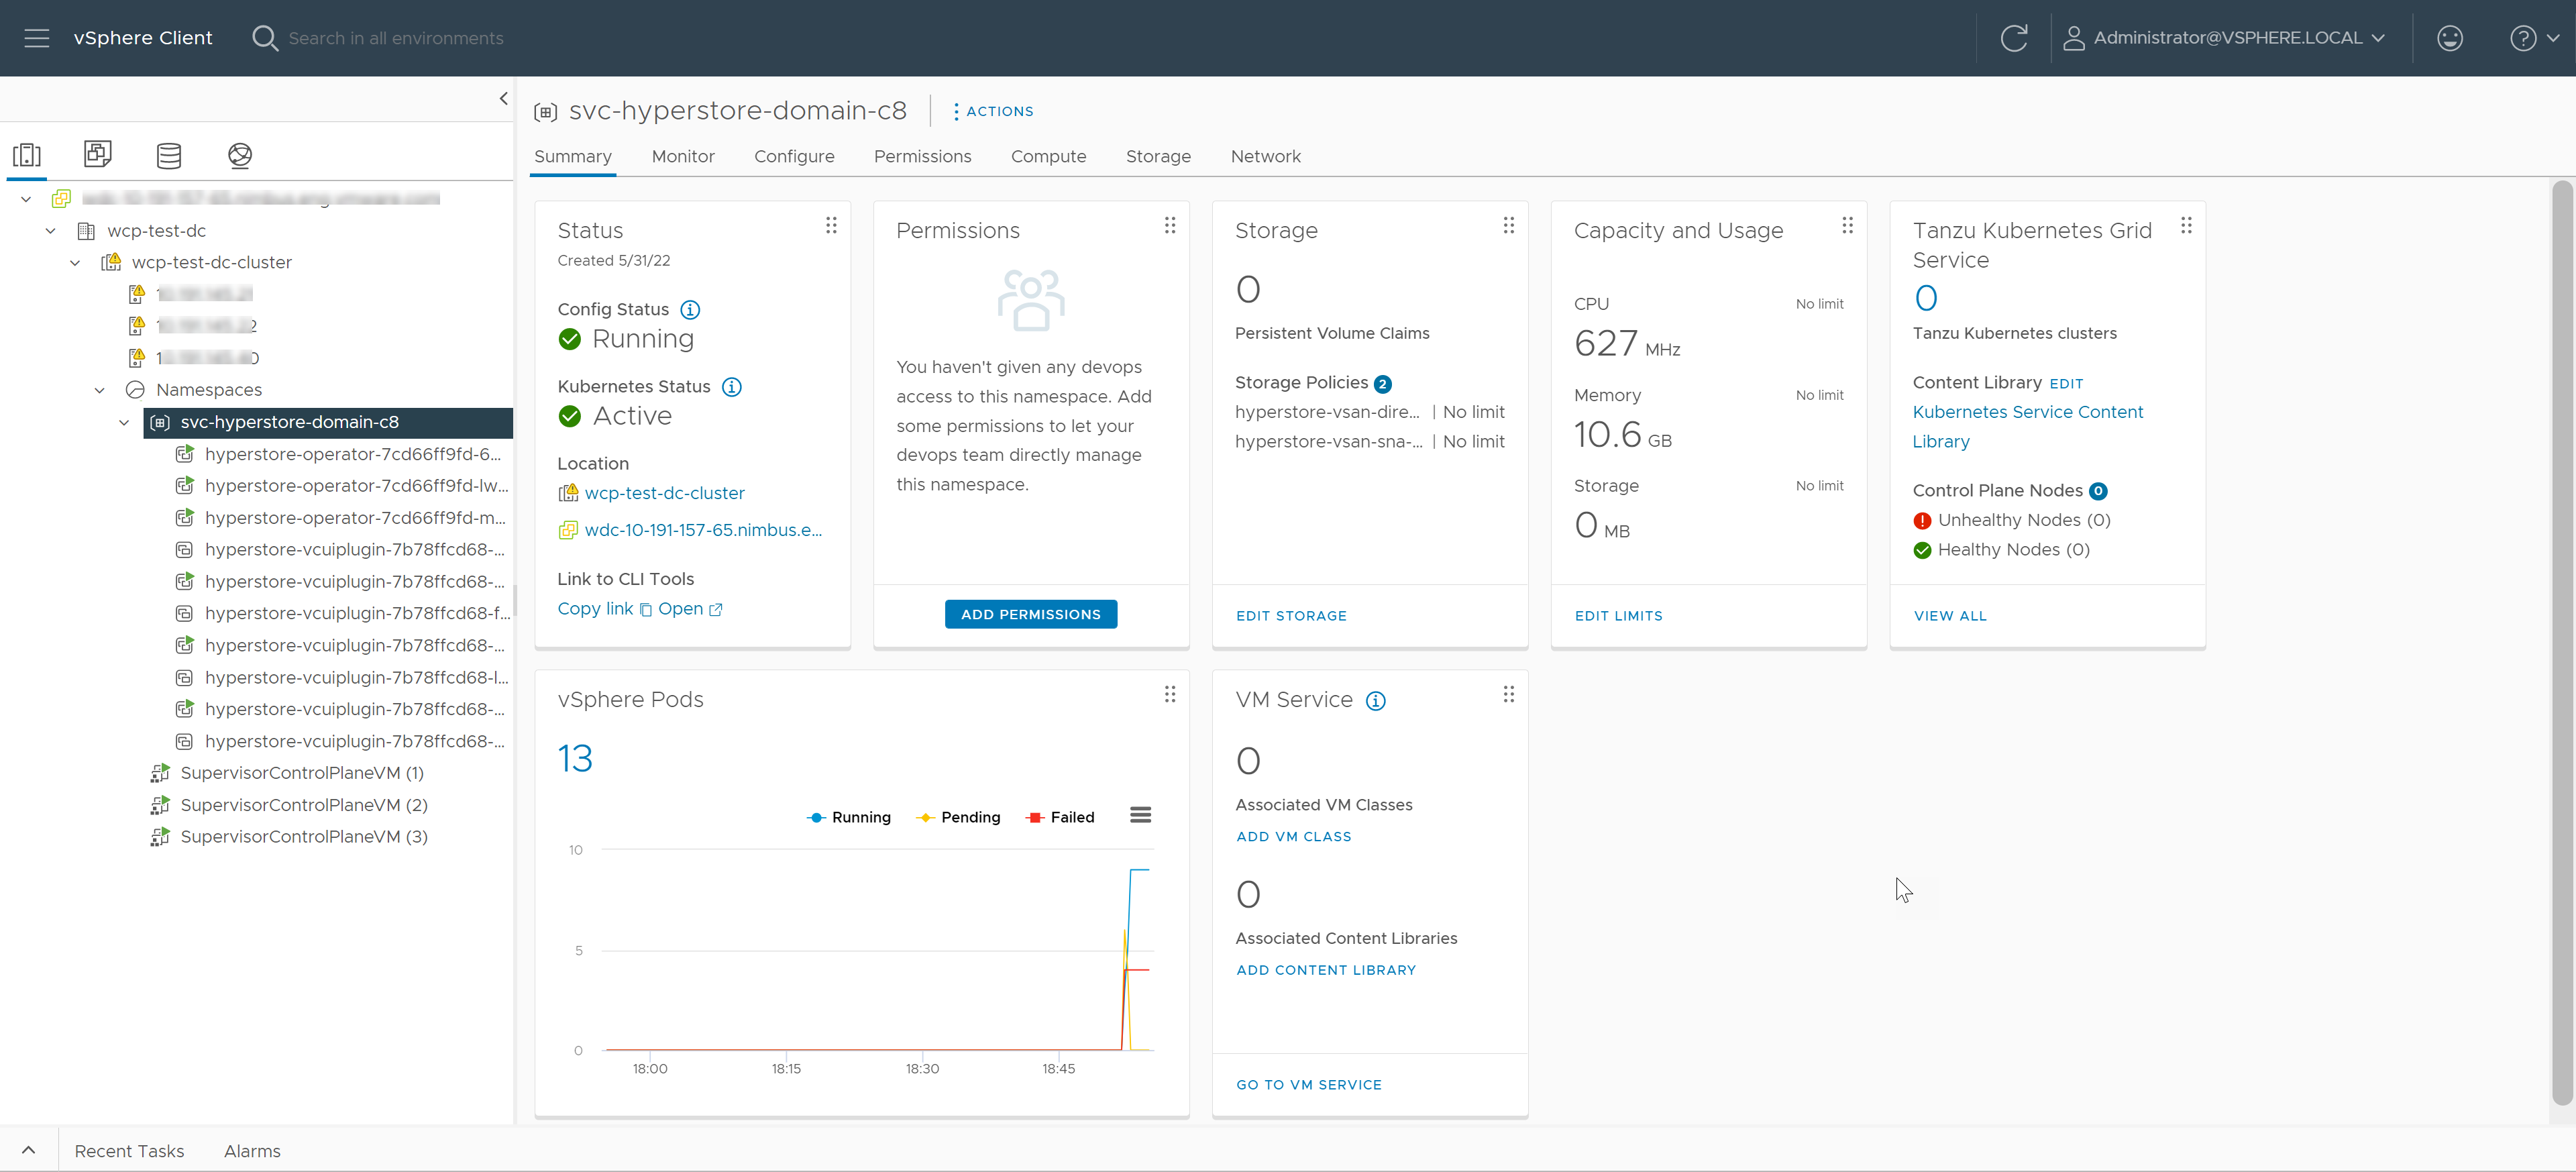Viewport: 2576px width, 1172px height.
Task: Open Administrator@VSPHERE.LOCAL user menu
Action: tap(2224, 38)
